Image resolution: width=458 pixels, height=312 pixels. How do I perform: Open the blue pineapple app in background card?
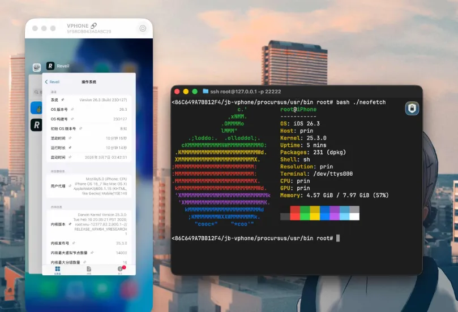point(37,108)
